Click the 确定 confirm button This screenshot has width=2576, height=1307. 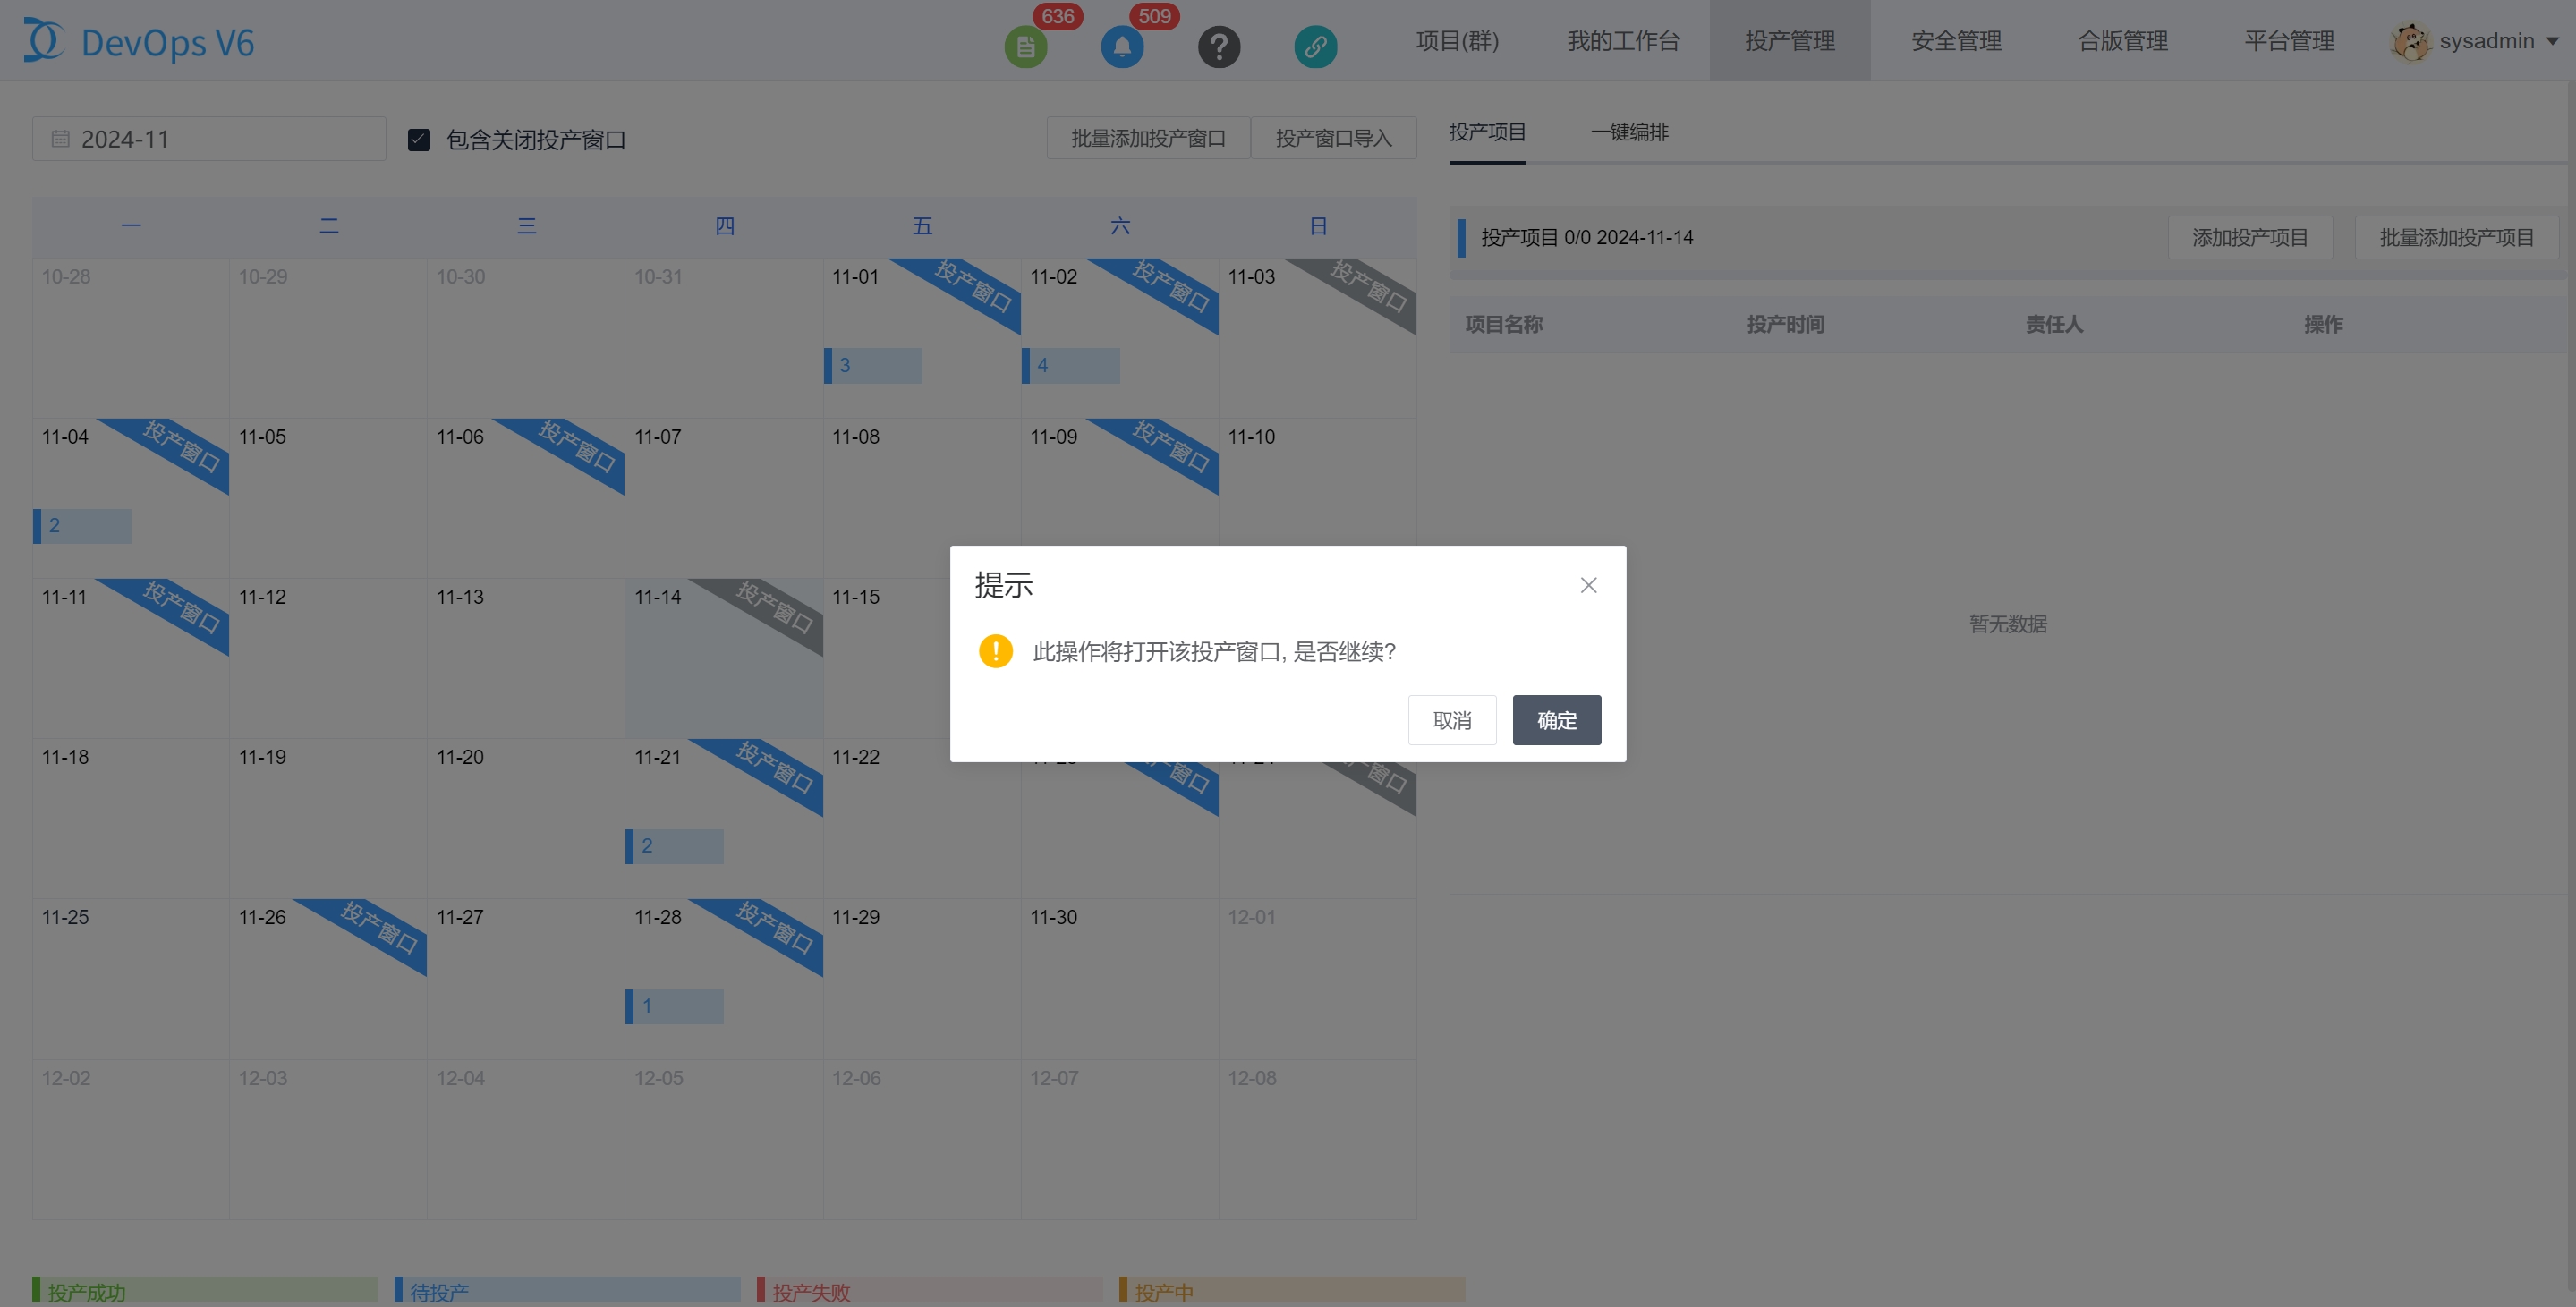pos(1556,720)
